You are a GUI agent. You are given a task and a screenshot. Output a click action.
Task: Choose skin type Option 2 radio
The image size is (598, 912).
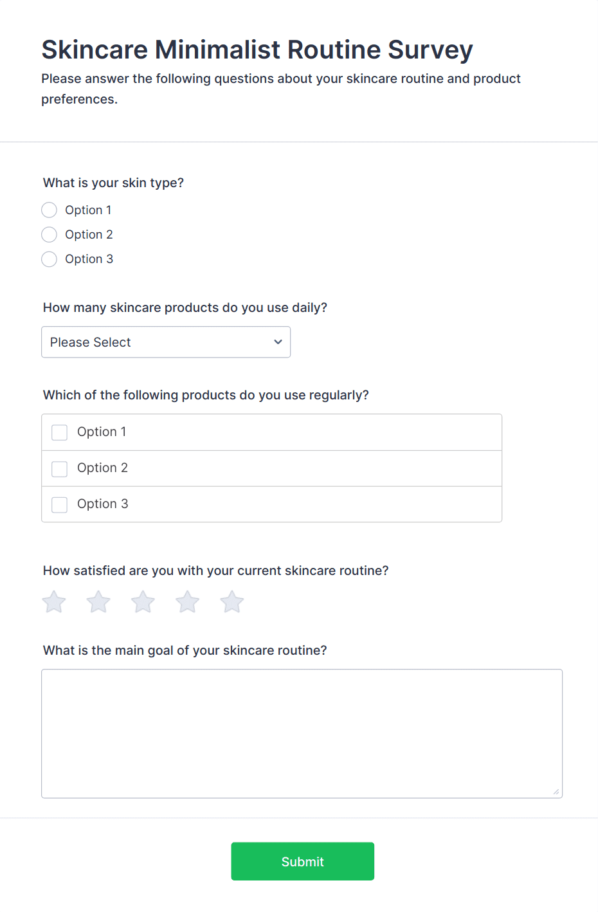tap(50, 235)
